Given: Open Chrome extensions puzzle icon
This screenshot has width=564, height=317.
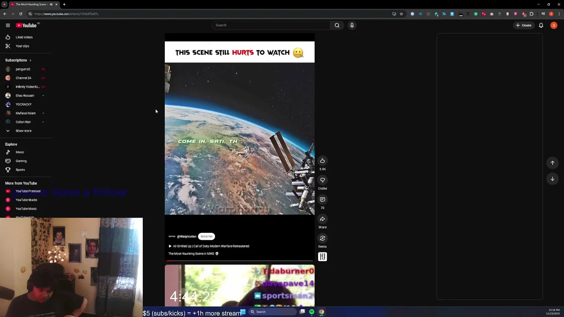Looking at the screenshot, I should (531, 14).
